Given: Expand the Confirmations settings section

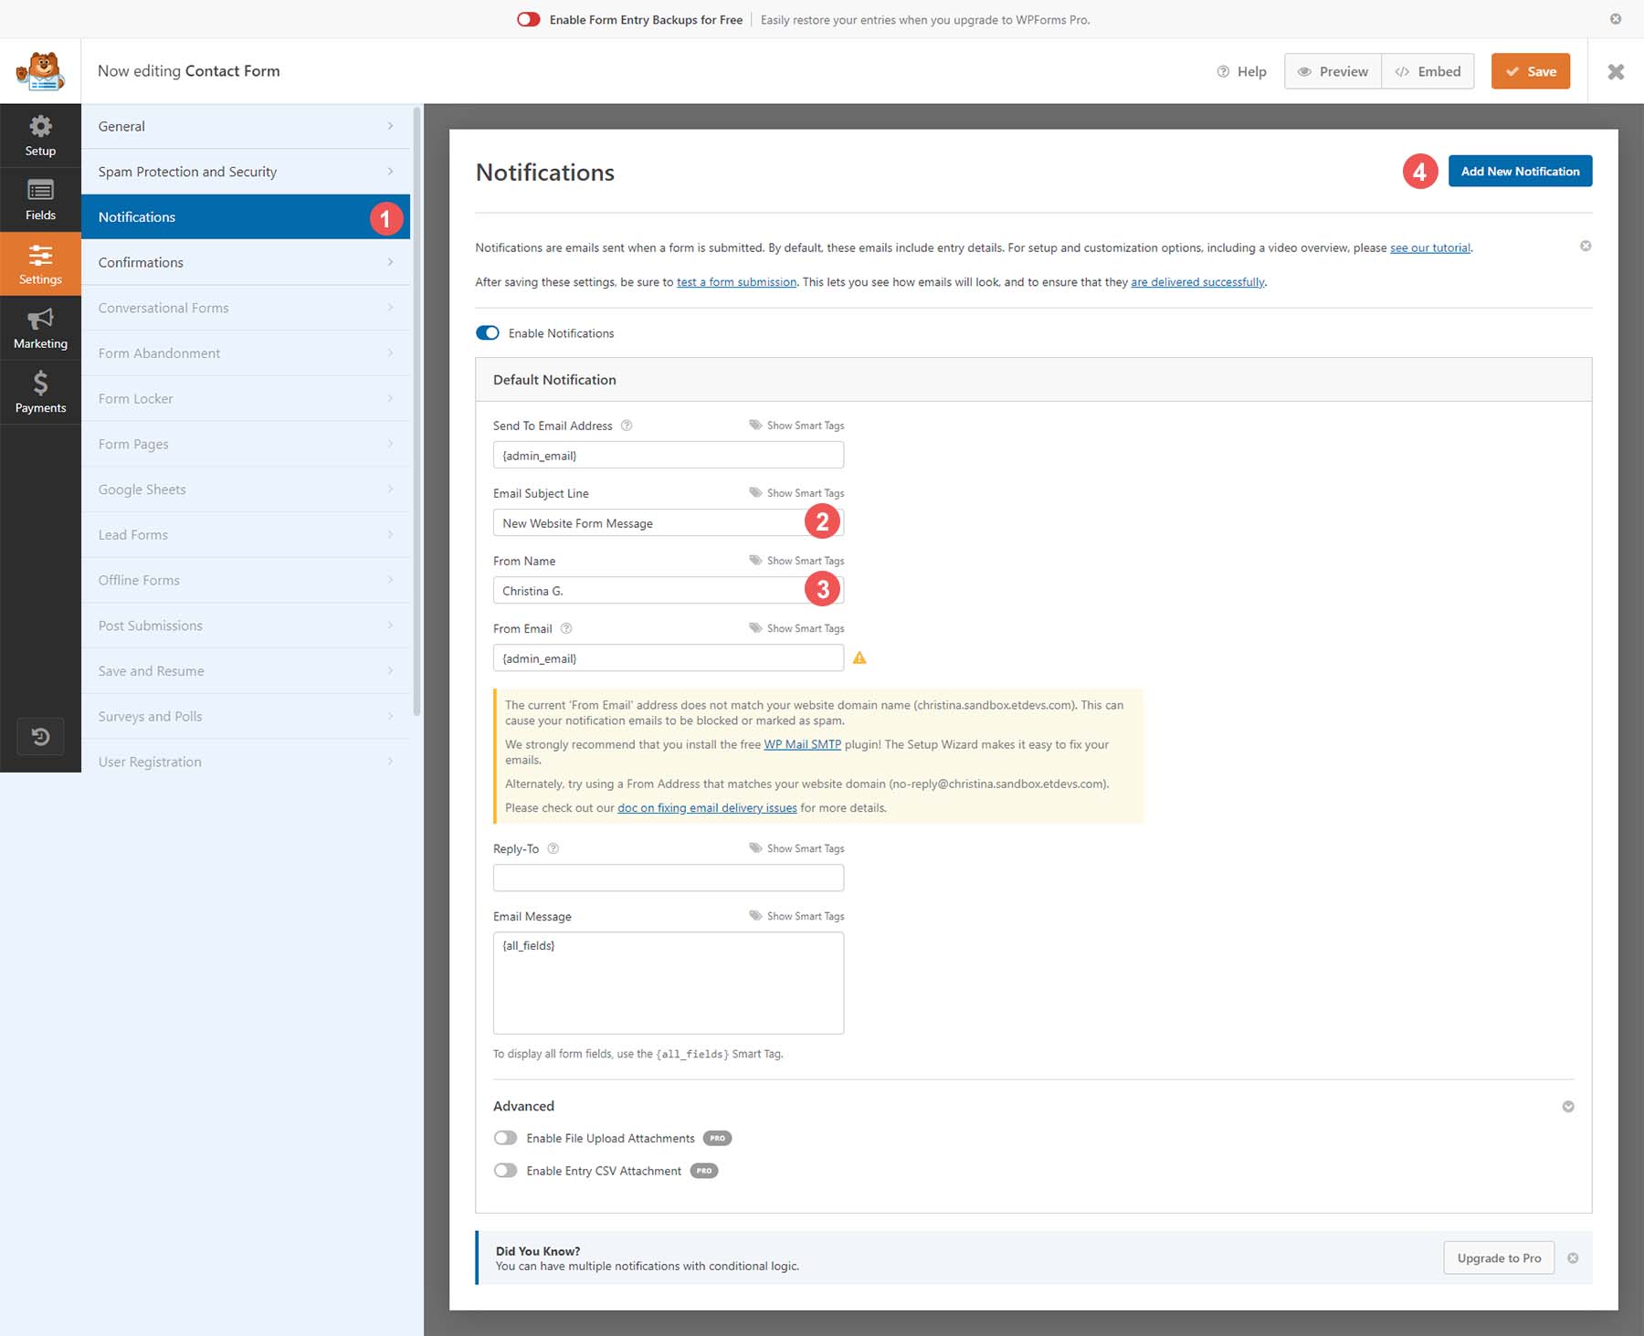Looking at the screenshot, I should 245,262.
